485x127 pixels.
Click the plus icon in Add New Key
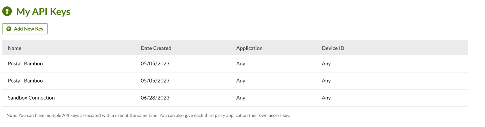(x=9, y=29)
